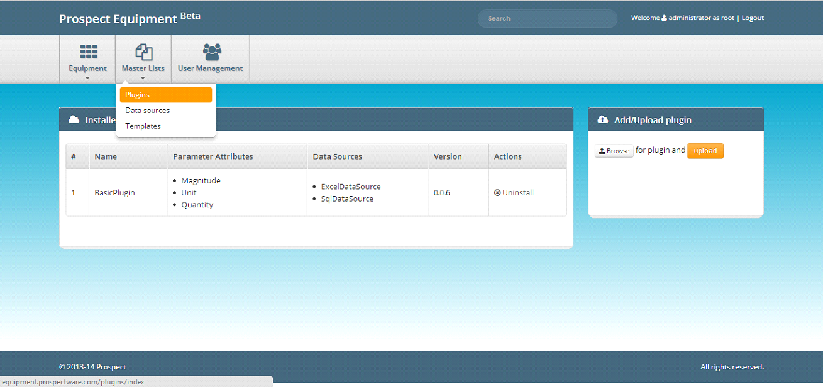Click the User Management people icon
The height and width of the screenshot is (387, 823).
(x=212, y=52)
